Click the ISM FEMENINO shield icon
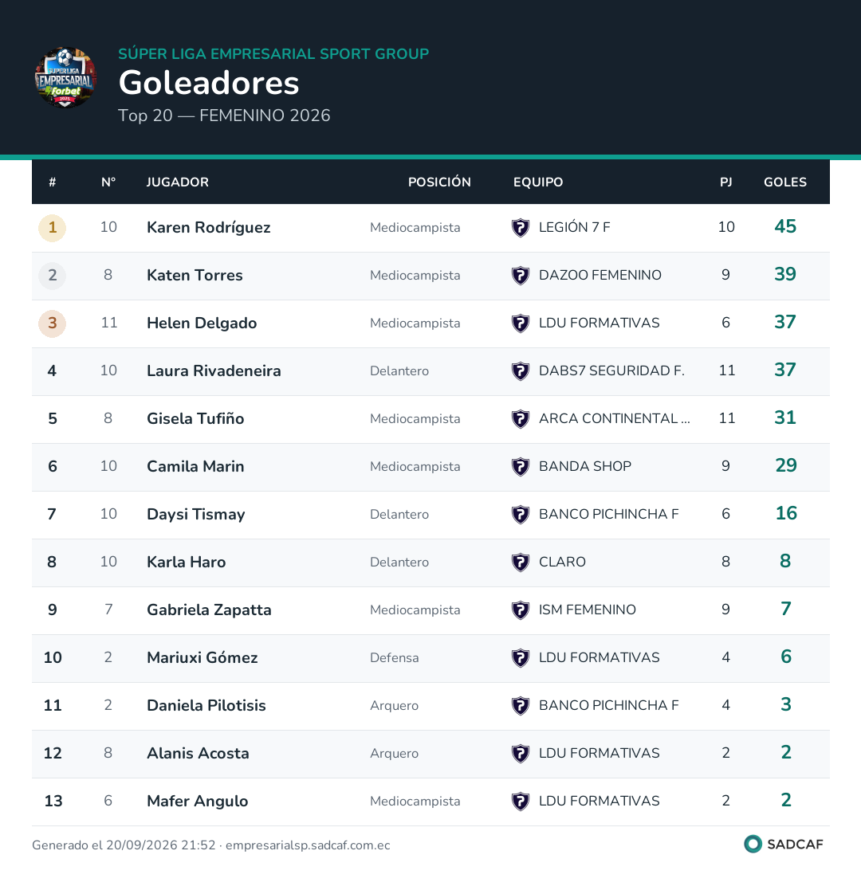Viewport: 861px width, 886px height. click(x=520, y=610)
